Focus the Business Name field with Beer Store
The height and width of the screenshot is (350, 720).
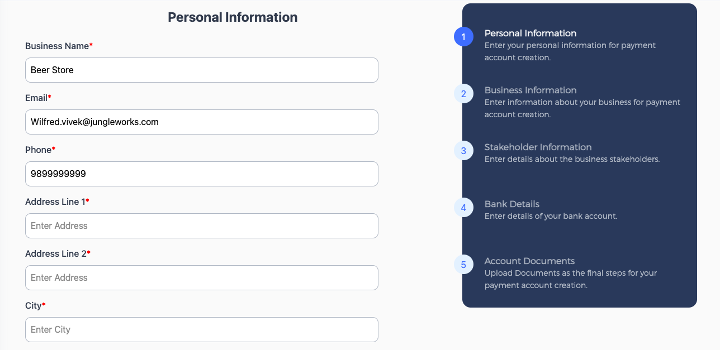coord(202,70)
